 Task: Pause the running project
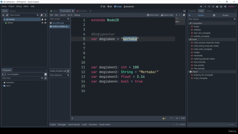point(205,7)
